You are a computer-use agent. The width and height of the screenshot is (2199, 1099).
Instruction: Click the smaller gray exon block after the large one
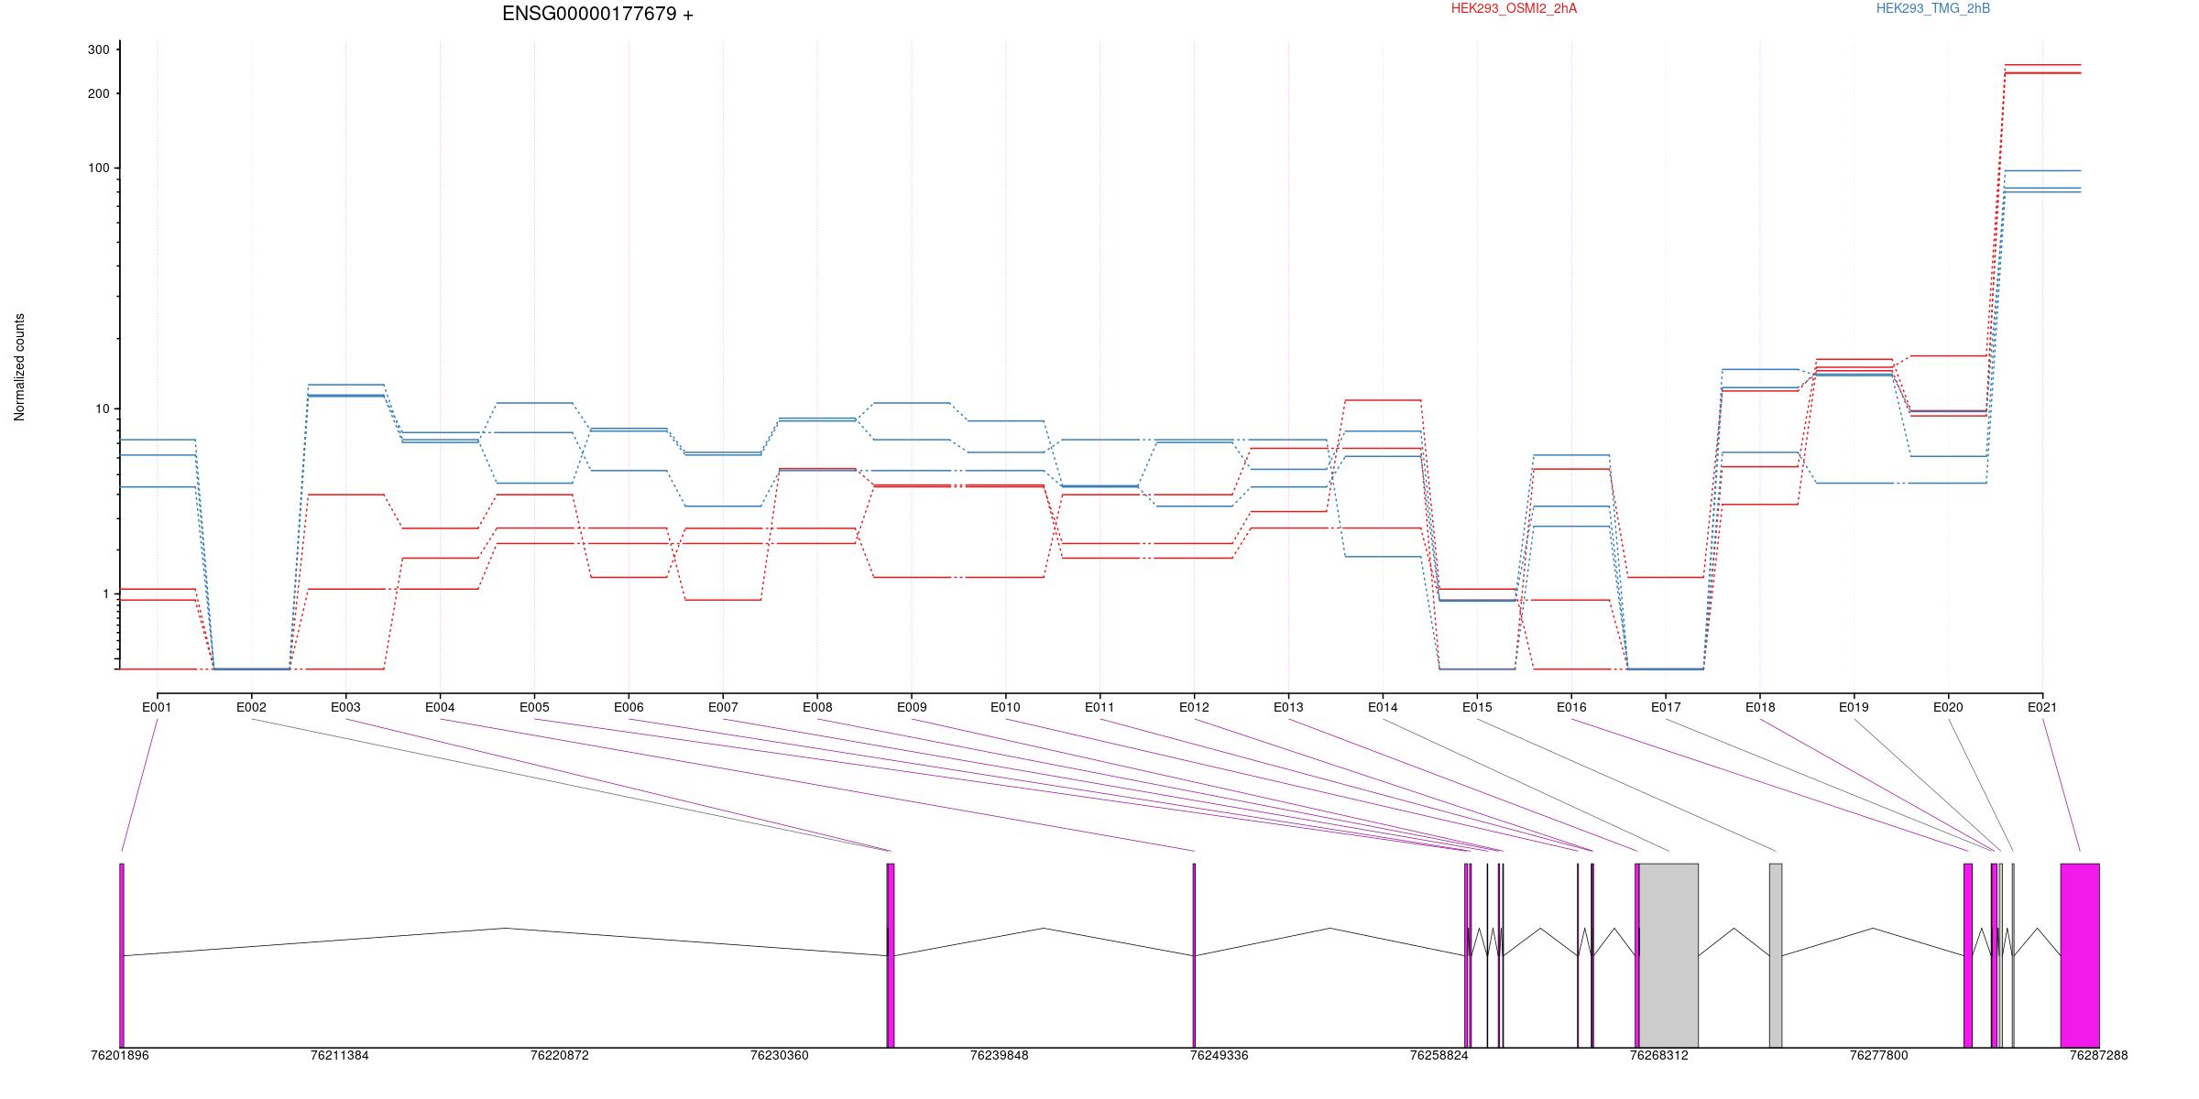click(1776, 955)
